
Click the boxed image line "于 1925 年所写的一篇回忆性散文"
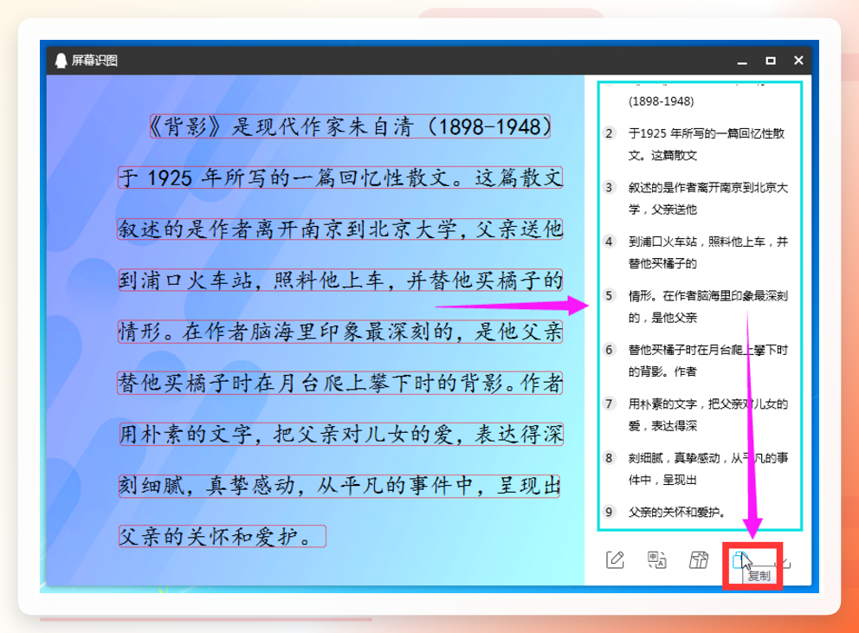tap(340, 178)
